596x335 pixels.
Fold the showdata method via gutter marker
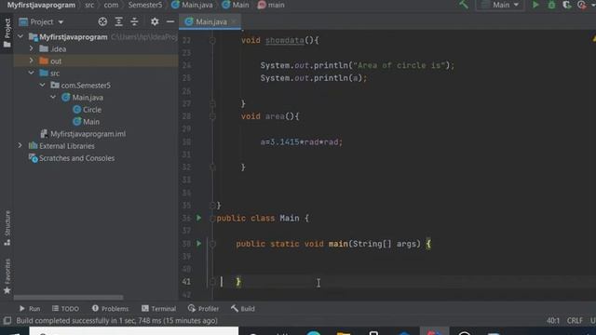212,40
